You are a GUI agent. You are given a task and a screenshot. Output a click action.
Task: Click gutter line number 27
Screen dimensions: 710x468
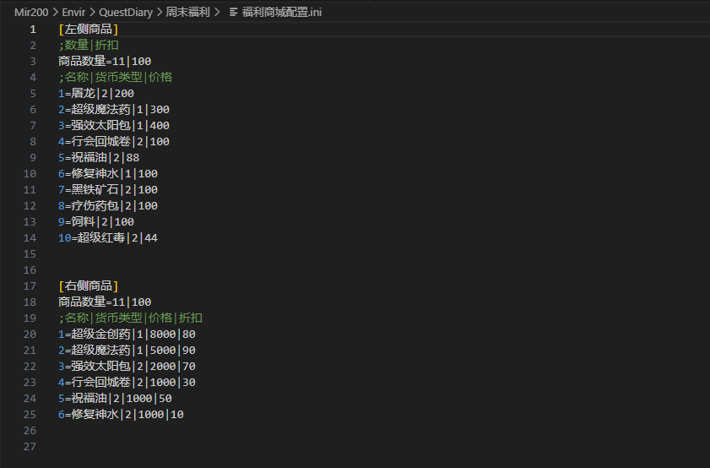tap(30, 447)
